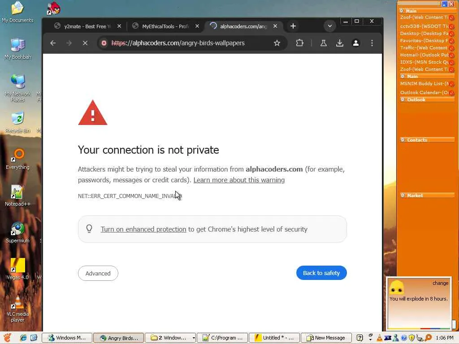Switch to Untitled * taskbar button
Image resolution: width=459 pixels, height=344 pixels.
click(x=274, y=338)
